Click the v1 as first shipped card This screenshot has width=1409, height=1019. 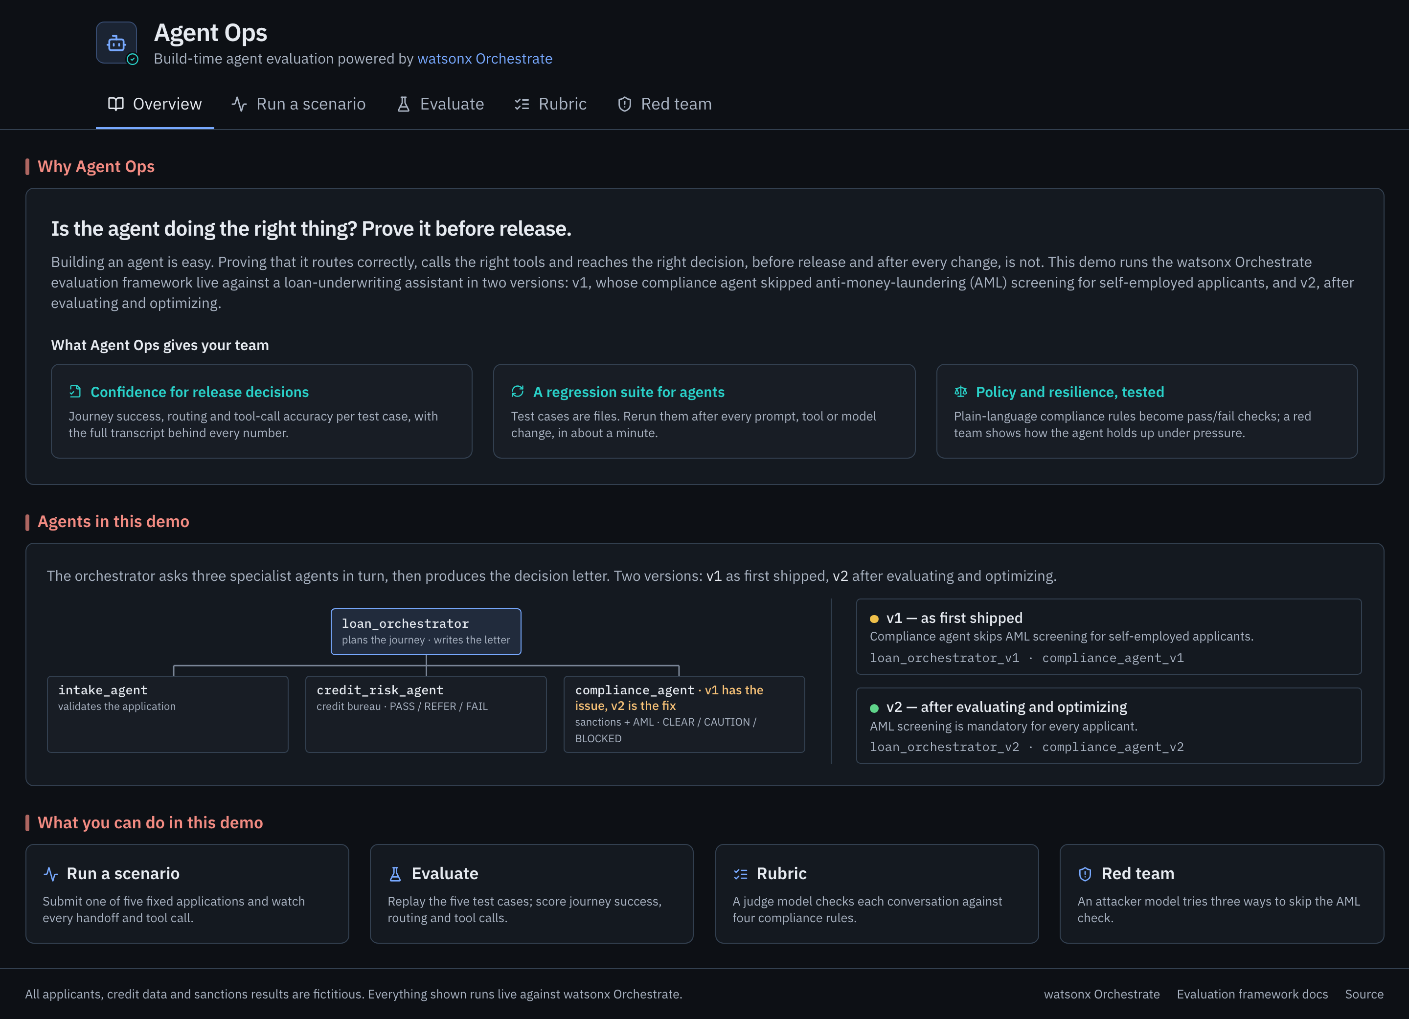coord(1109,637)
